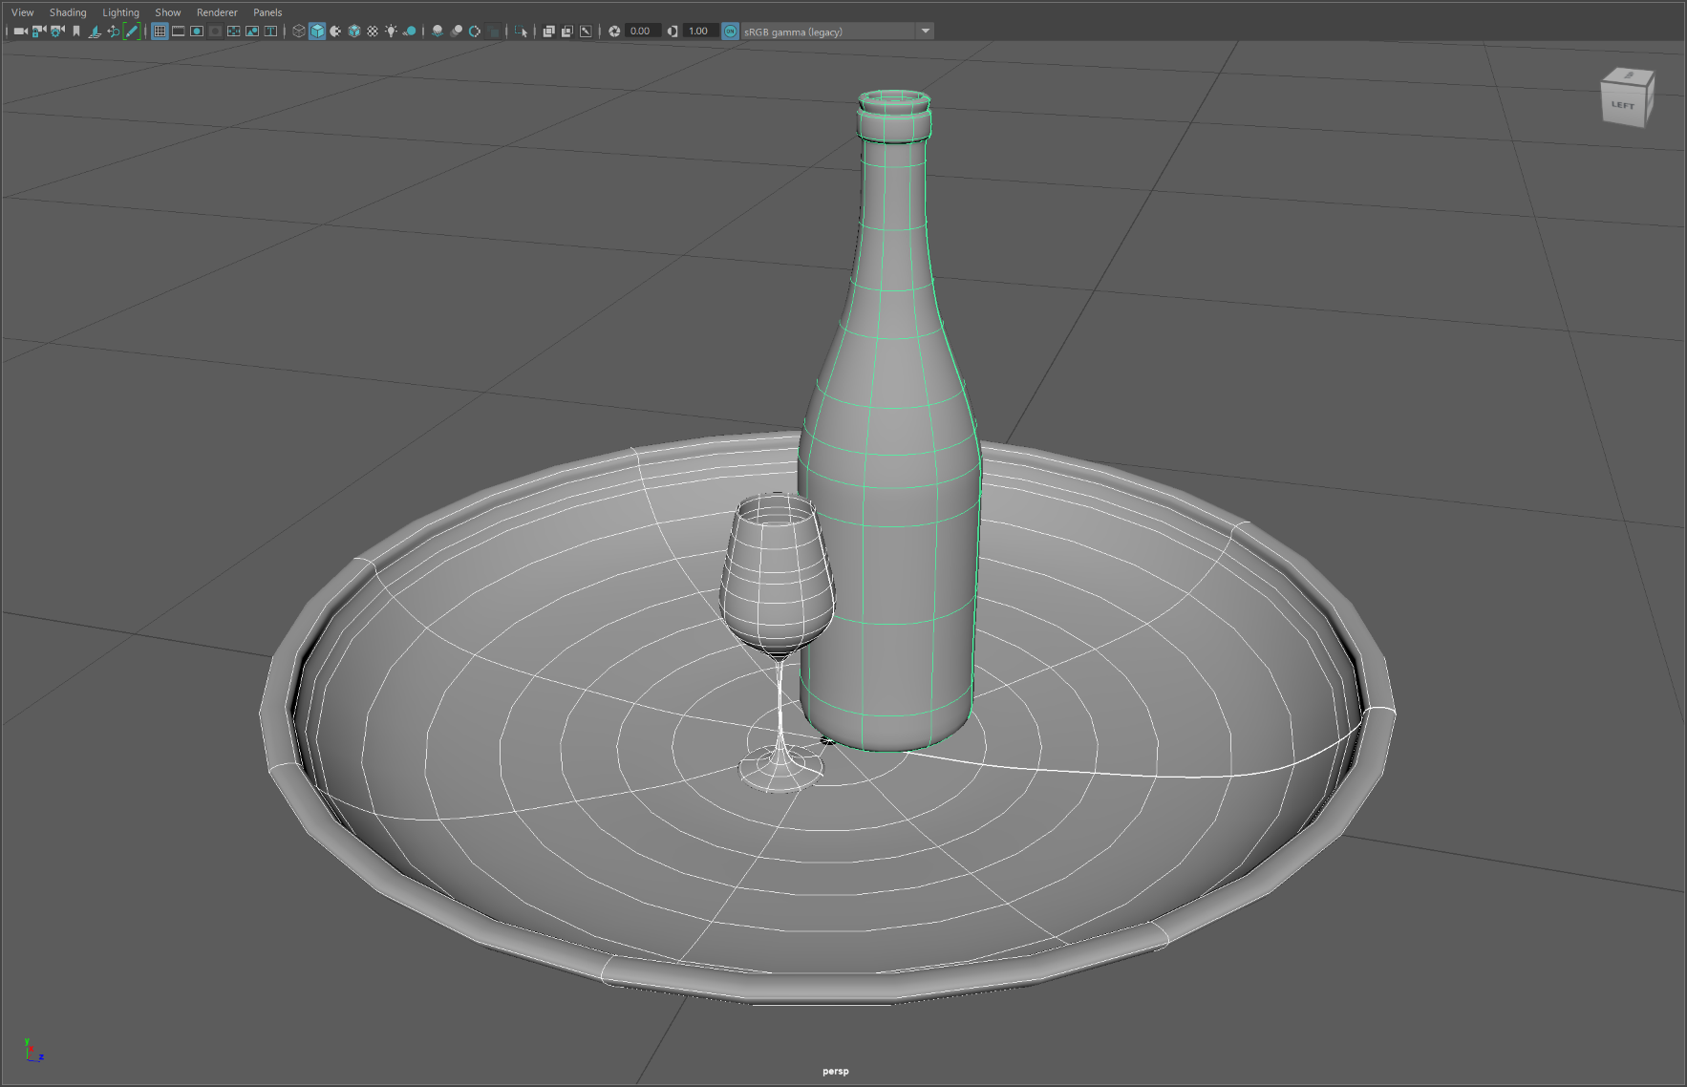The height and width of the screenshot is (1087, 1687).
Task: Toggle the X-Ray icon
Action: [548, 32]
